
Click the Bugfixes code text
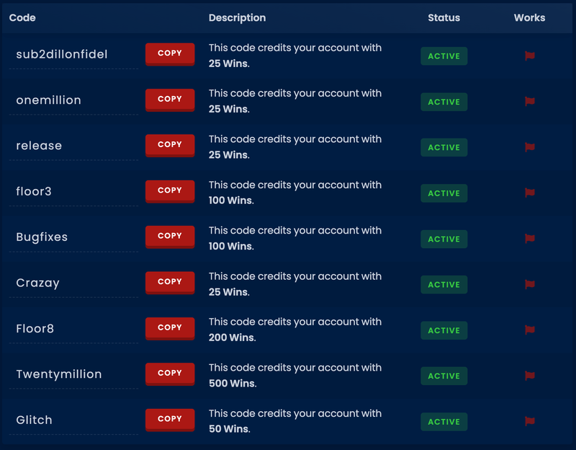[42, 237]
